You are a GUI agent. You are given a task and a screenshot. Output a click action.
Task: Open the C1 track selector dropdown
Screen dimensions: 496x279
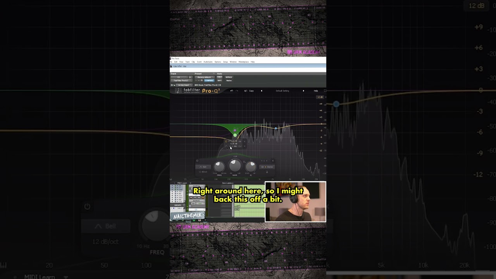[x=179, y=77]
